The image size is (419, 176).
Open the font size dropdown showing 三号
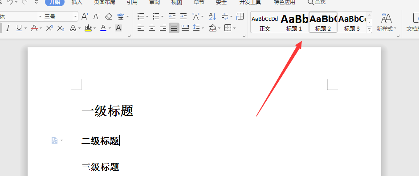click(61, 16)
